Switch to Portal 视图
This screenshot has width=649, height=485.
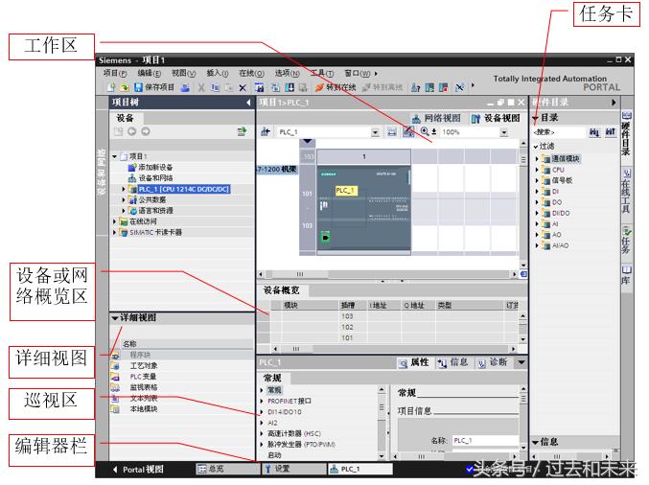(139, 470)
